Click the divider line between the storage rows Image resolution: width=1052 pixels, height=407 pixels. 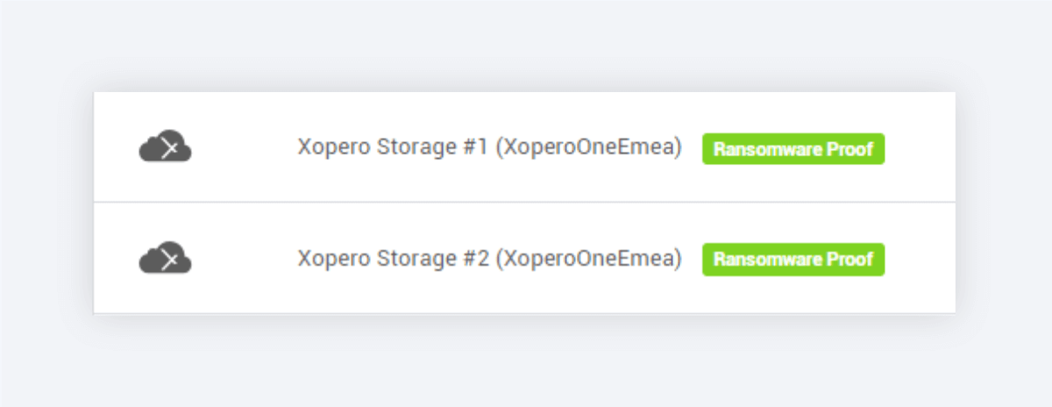click(x=524, y=203)
